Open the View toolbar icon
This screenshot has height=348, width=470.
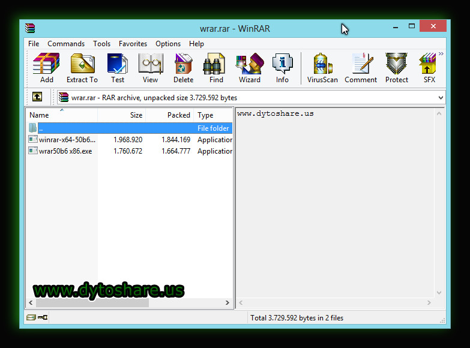[x=150, y=68]
